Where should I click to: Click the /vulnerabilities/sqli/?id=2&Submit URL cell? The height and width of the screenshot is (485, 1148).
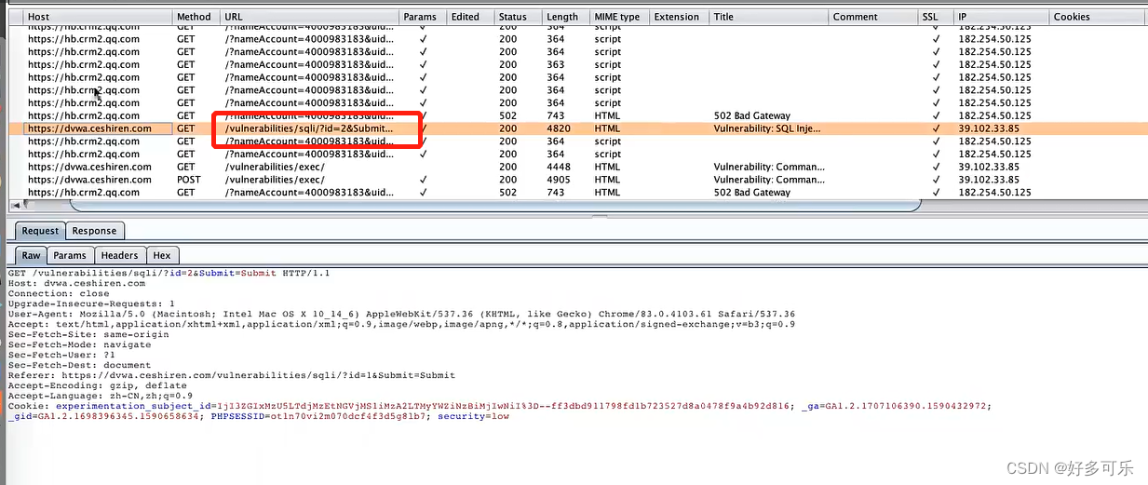pos(308,128)
